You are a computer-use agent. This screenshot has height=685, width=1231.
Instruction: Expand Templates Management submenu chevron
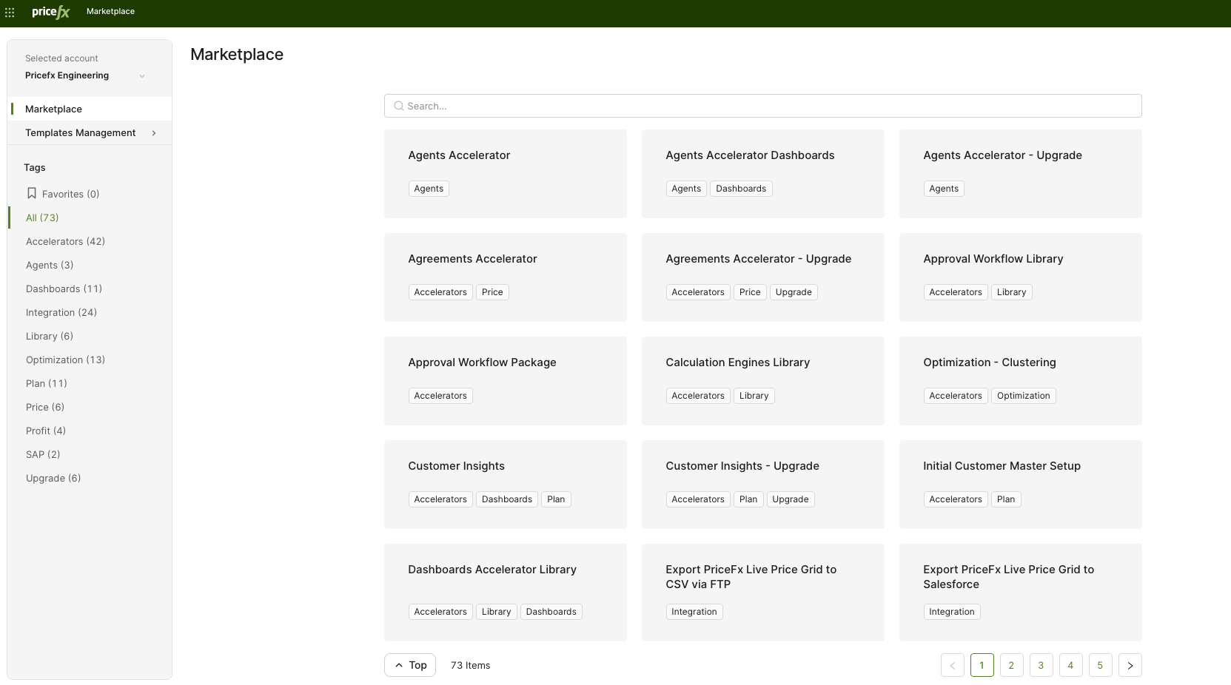[x=154, y=133]
